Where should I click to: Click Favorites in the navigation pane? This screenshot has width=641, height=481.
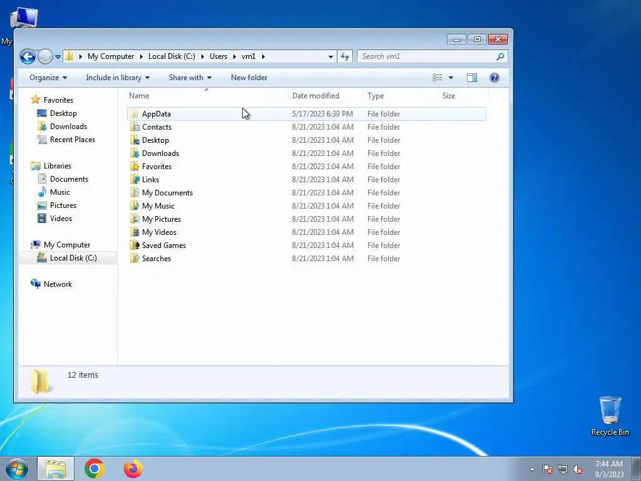[52, 100]
